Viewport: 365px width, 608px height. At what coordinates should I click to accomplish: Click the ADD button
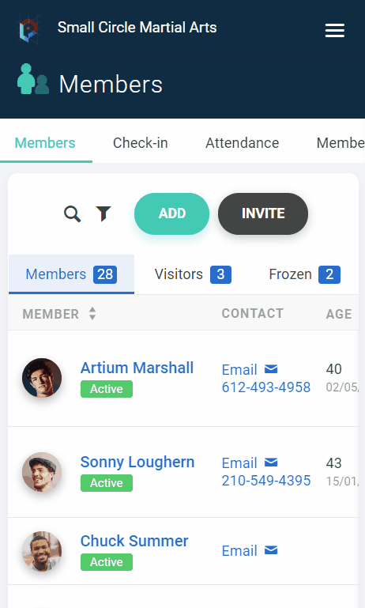[171, 213]
